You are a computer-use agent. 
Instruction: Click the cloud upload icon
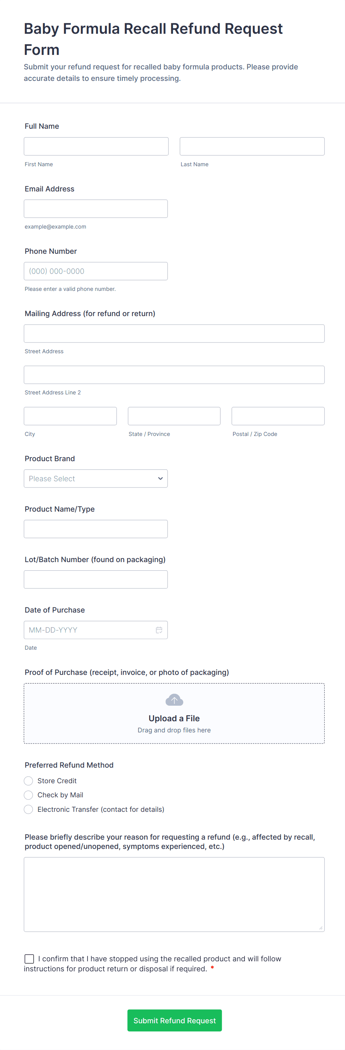pyautogui.click(x=174, y=700)
